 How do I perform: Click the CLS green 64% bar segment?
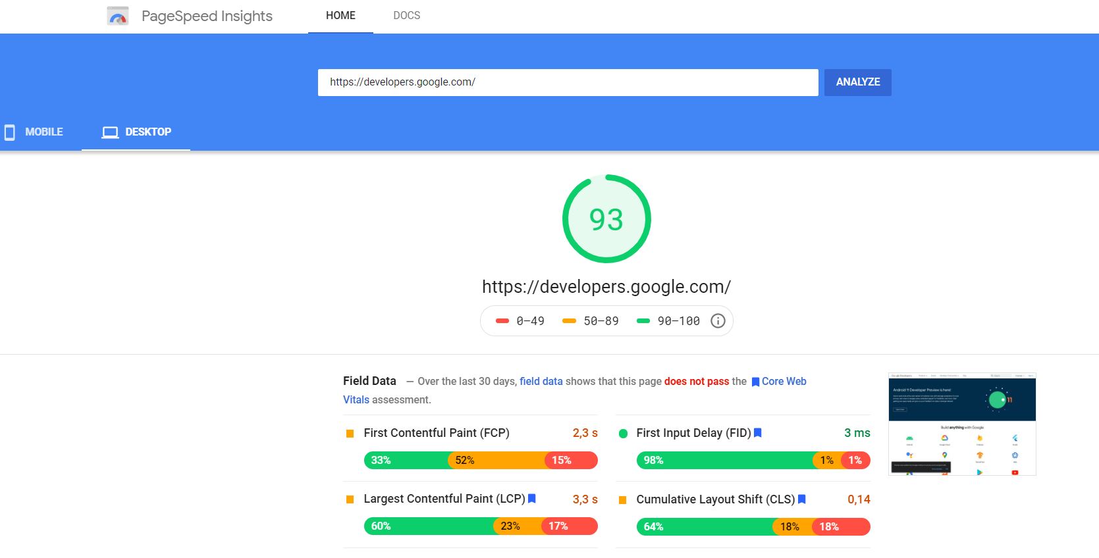[x=704, y=526]
